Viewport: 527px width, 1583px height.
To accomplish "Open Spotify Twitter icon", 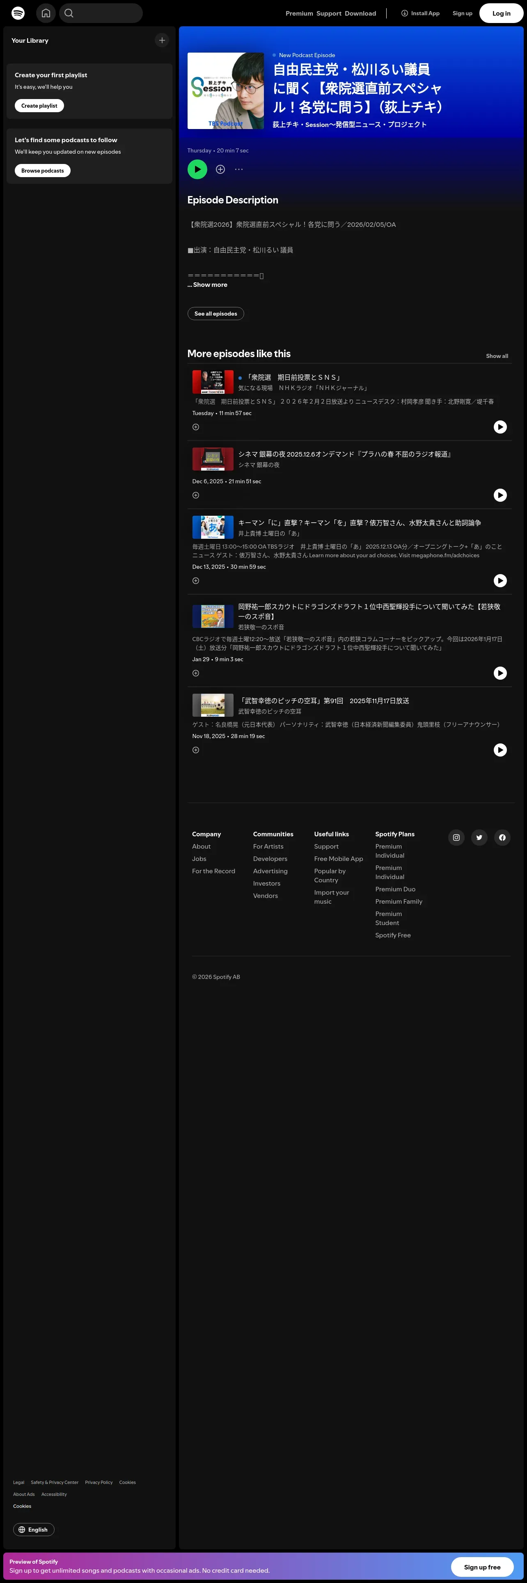I will click(x=479, y=838).
